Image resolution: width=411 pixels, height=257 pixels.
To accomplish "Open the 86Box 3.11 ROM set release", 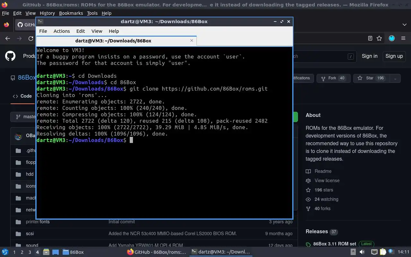I will click(335, 244).
